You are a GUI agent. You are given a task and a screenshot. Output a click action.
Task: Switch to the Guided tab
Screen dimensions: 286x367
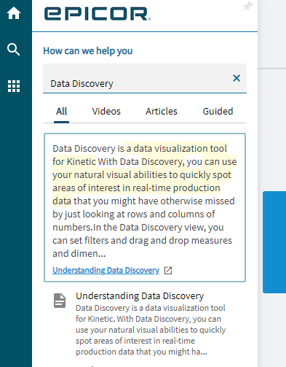pyautogui.click(x=218, y=112)
